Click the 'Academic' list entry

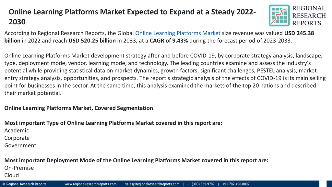(x=17, y=131)
